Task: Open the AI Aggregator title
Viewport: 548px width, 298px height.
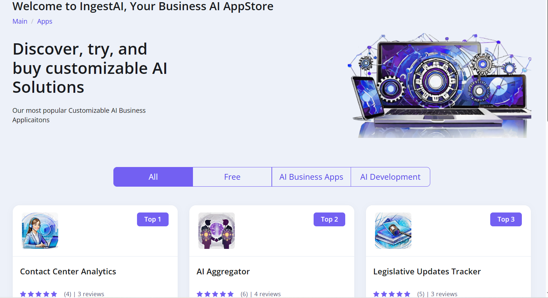Action: [x=223, y=271]
